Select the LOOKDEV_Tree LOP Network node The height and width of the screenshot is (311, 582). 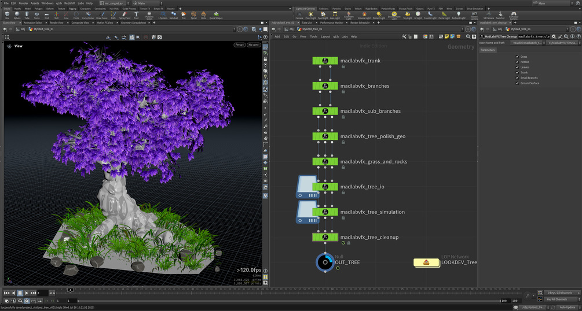pyautogui.click(x=426, y=262)
